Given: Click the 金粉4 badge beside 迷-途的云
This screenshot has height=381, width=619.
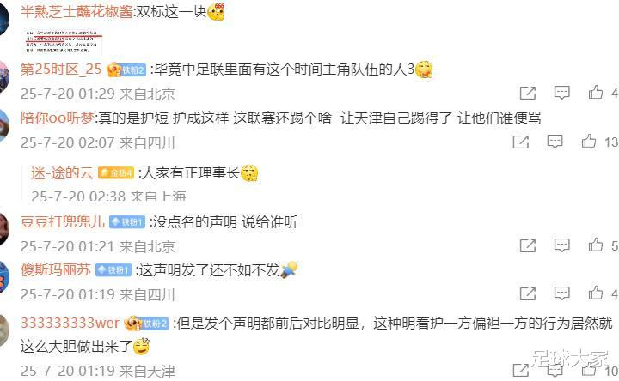Looking at the screenshot, I should (116, 173).
